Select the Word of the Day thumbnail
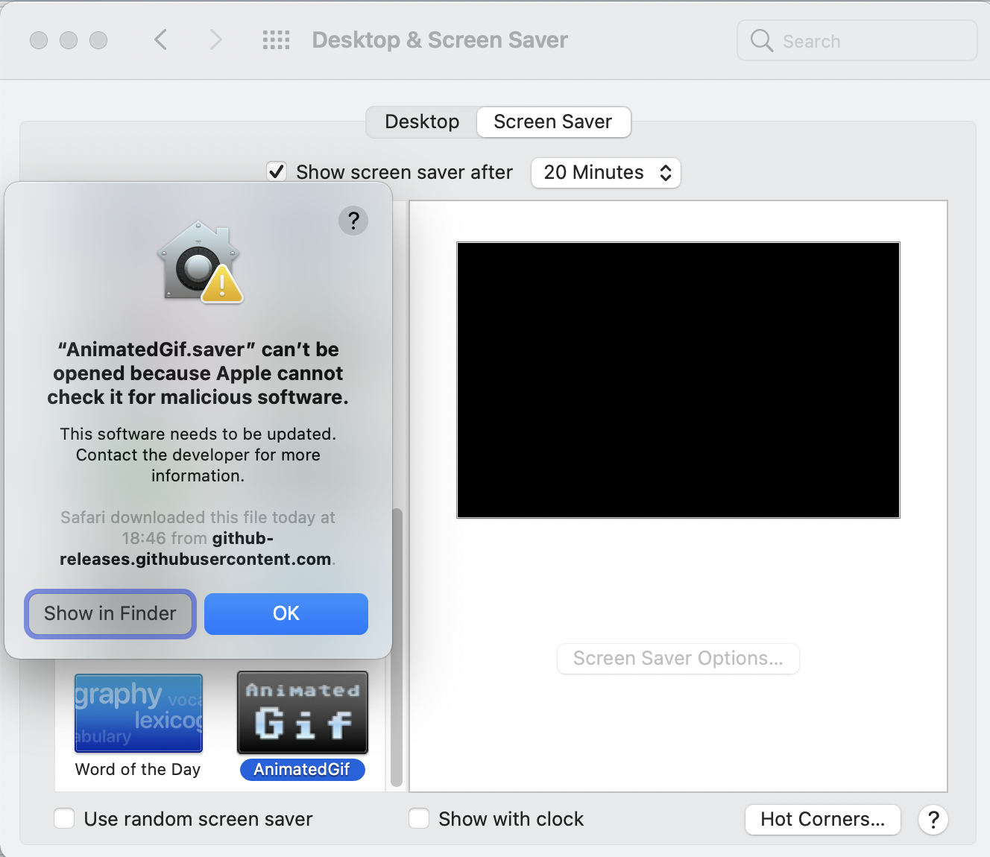 click(139, 713)
